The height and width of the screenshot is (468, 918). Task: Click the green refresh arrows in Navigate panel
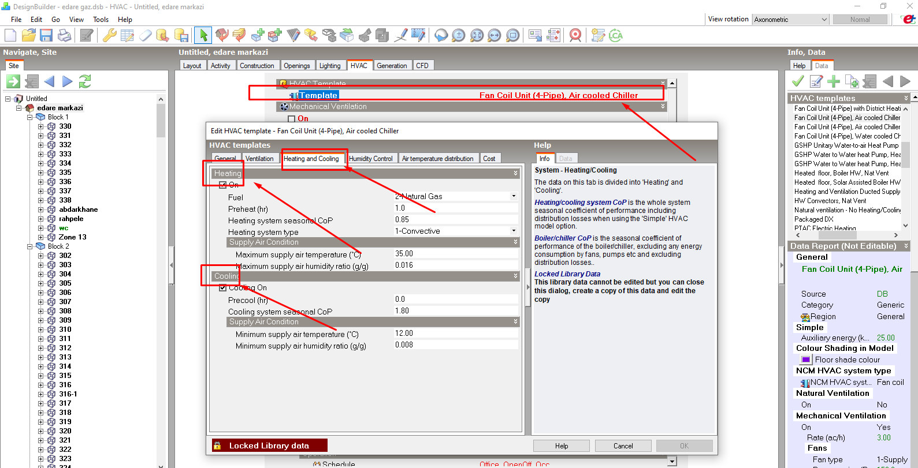85,81
